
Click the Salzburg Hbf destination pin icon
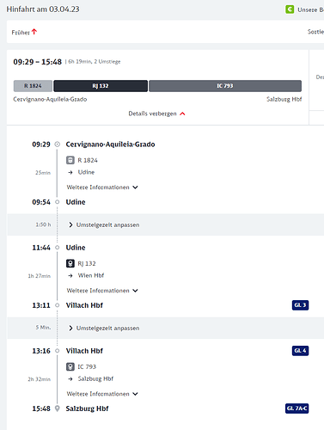click(58, 408)
